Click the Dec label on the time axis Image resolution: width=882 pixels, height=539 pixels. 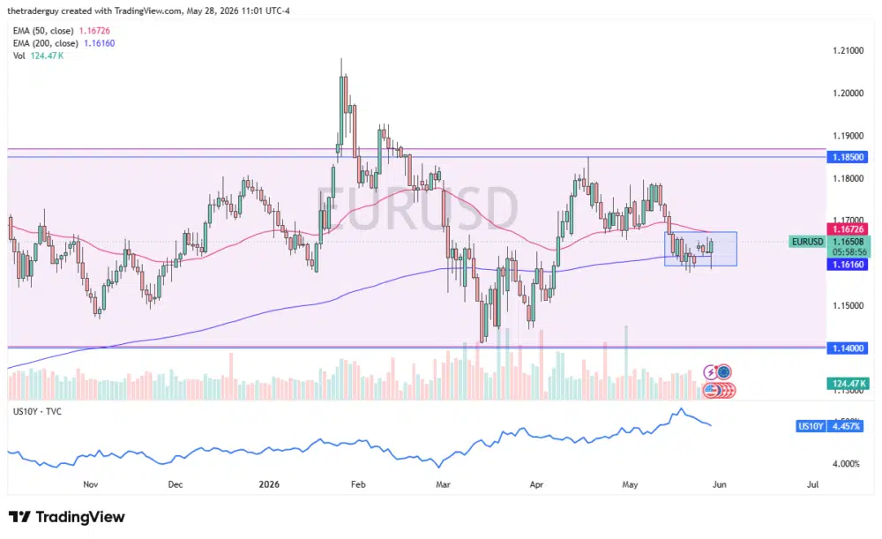click(176, 484)
